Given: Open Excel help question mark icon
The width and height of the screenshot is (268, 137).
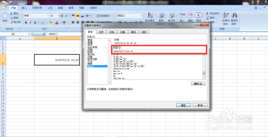Looking at the screenshot, I should 256,8.
